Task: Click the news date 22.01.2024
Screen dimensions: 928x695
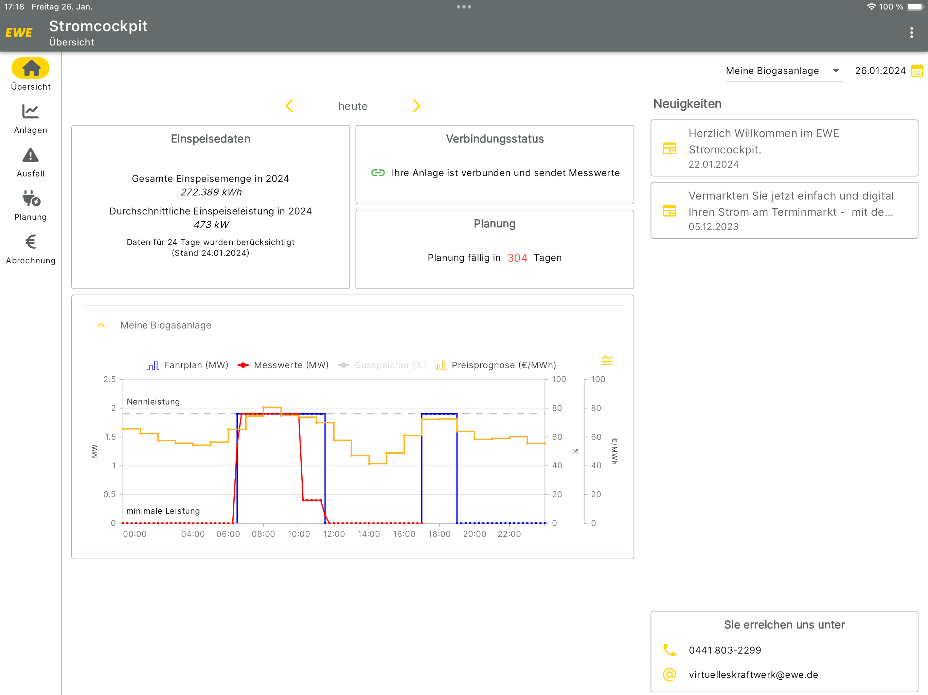Action: pos(714,164)
